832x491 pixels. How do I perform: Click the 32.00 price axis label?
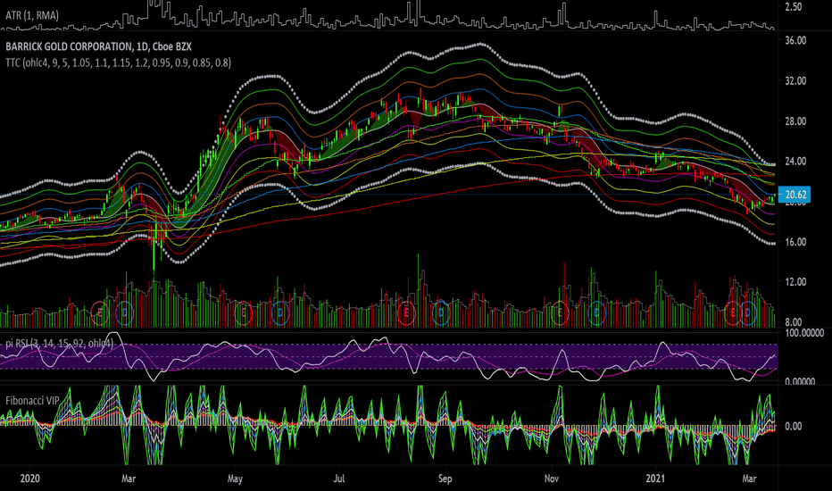[795, 80]
